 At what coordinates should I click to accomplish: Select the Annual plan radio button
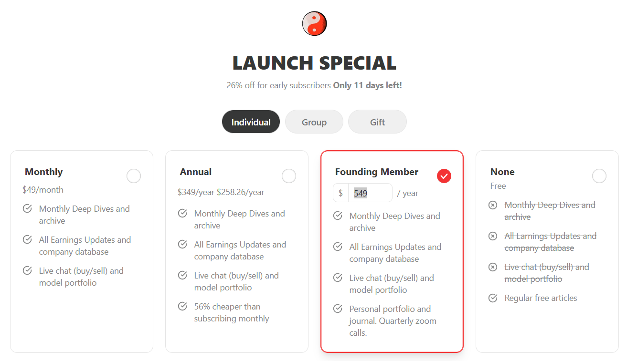289,176
